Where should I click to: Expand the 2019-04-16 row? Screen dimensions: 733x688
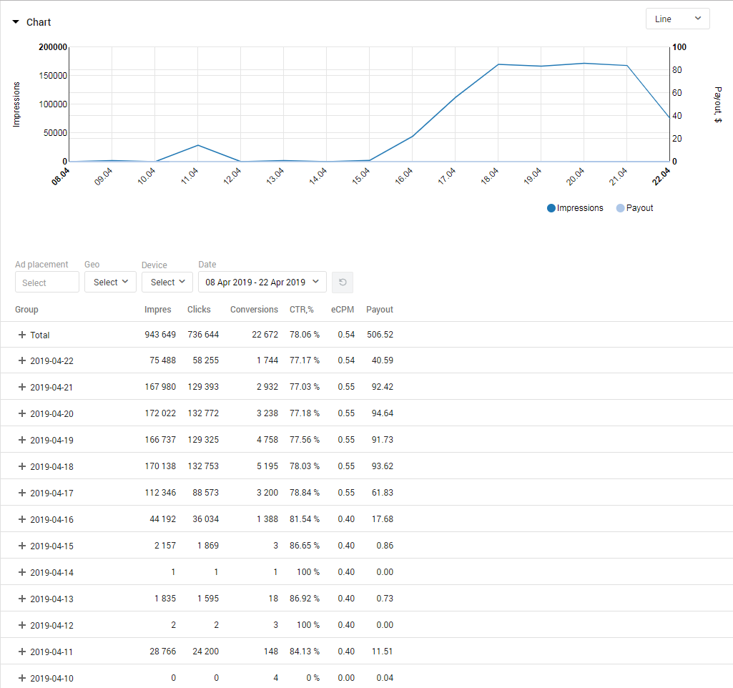click(x=22, y=519)
